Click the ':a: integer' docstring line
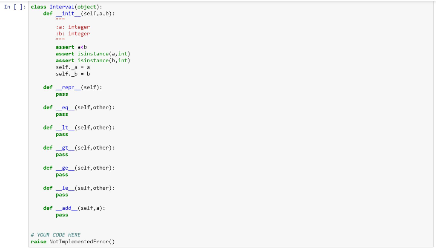436x248 pixels. [x=73, y=27]
